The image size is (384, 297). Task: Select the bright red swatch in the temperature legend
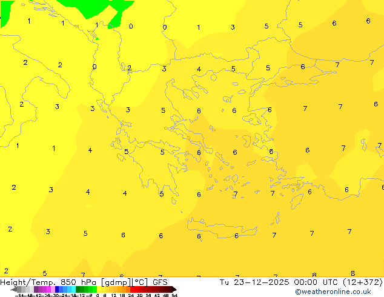click(132, 289)
